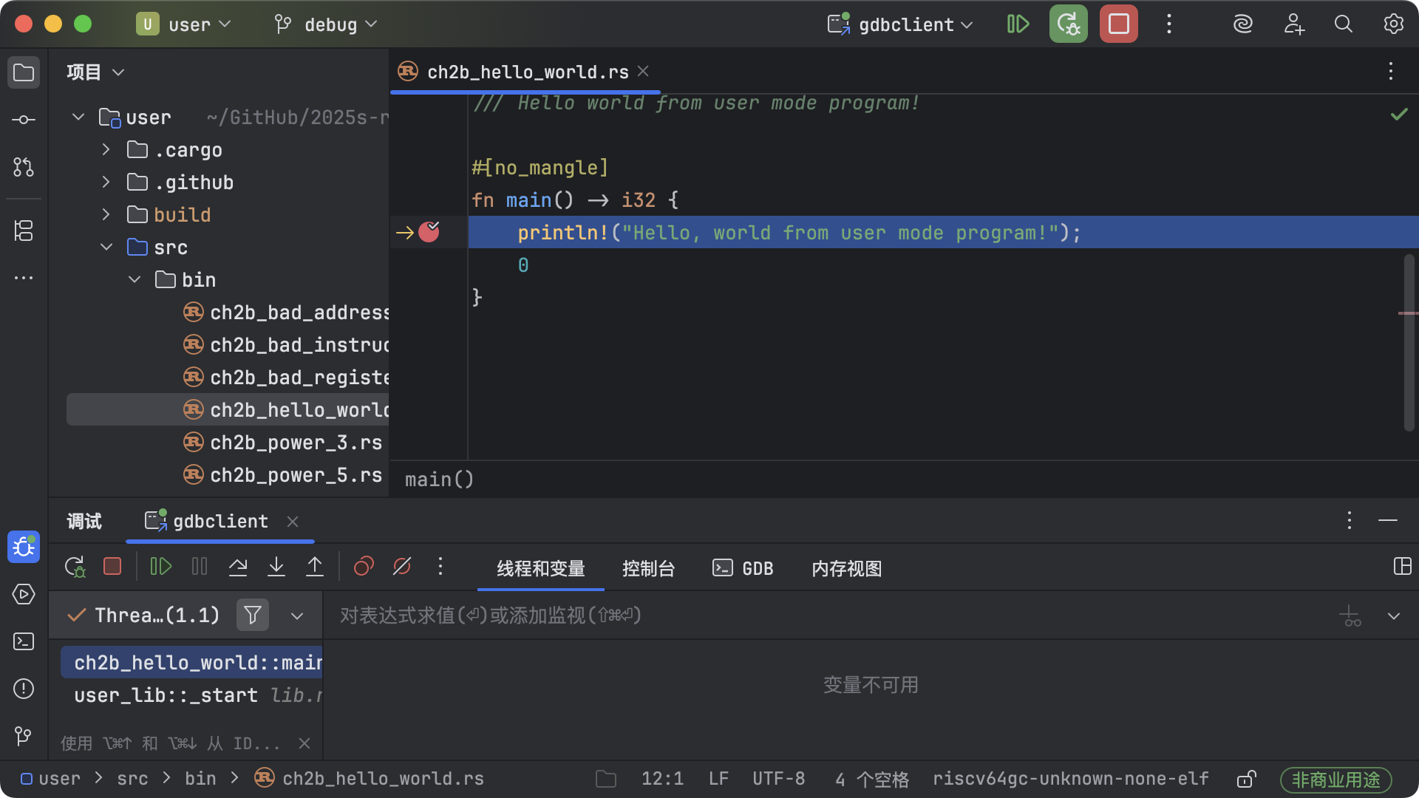Click the Step Over debug icon

(x=238, y=567)
